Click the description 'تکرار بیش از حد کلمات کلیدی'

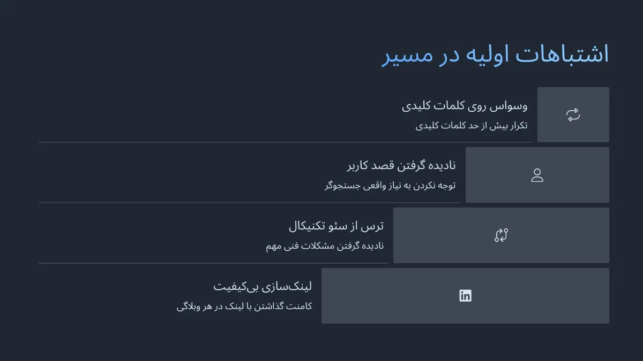click(472, 126)
